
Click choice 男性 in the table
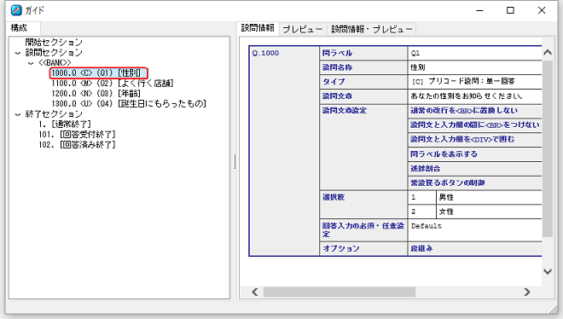tap(489, 197)
